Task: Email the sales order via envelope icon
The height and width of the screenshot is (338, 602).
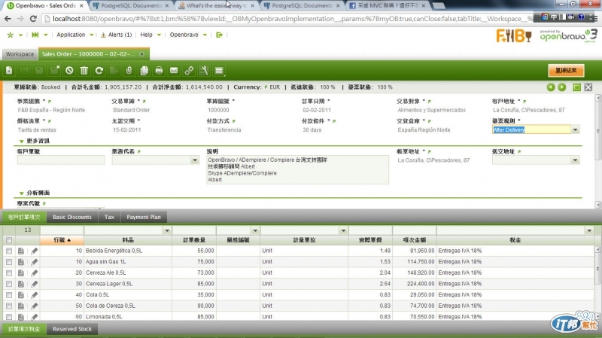Action: [174, 71]
